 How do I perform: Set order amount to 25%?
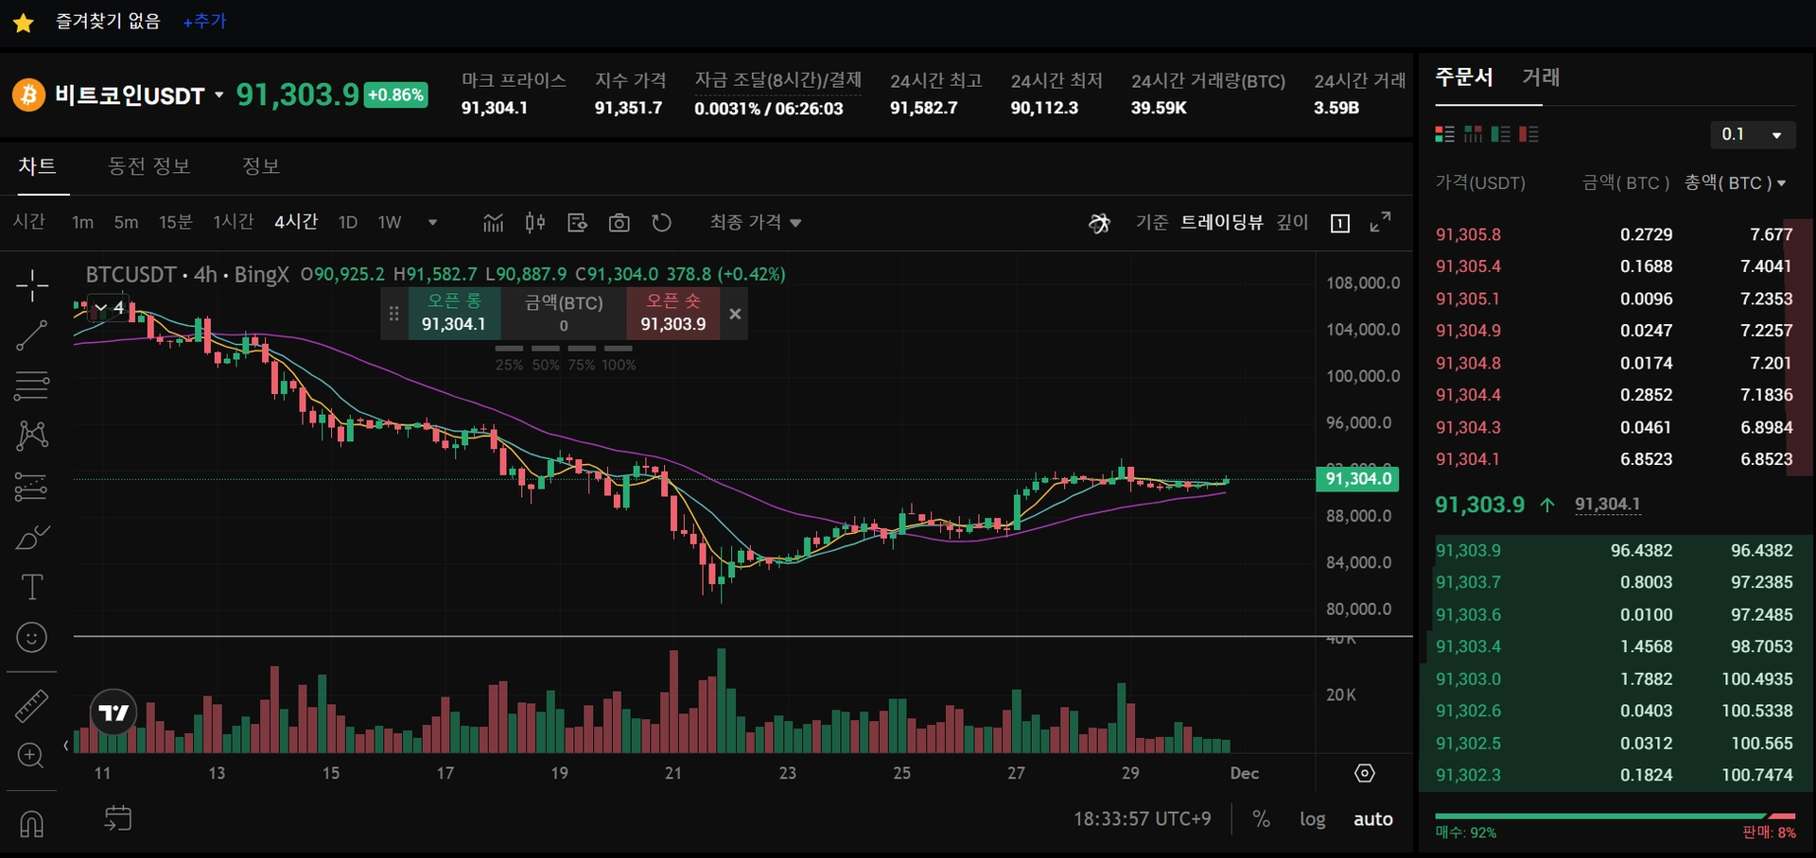coord(509,359)
